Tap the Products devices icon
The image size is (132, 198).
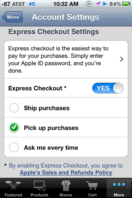(x=40, y=185)
